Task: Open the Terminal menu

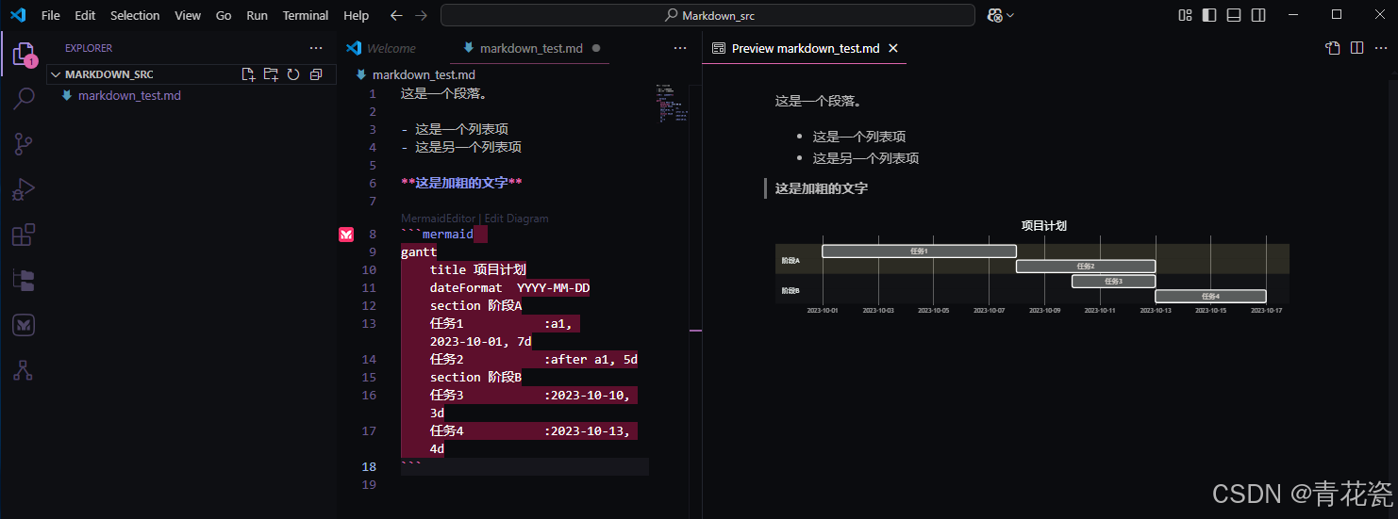Action: 306,15
